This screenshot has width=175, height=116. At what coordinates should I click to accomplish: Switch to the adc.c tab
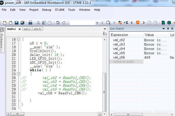(x=27, y=29)
